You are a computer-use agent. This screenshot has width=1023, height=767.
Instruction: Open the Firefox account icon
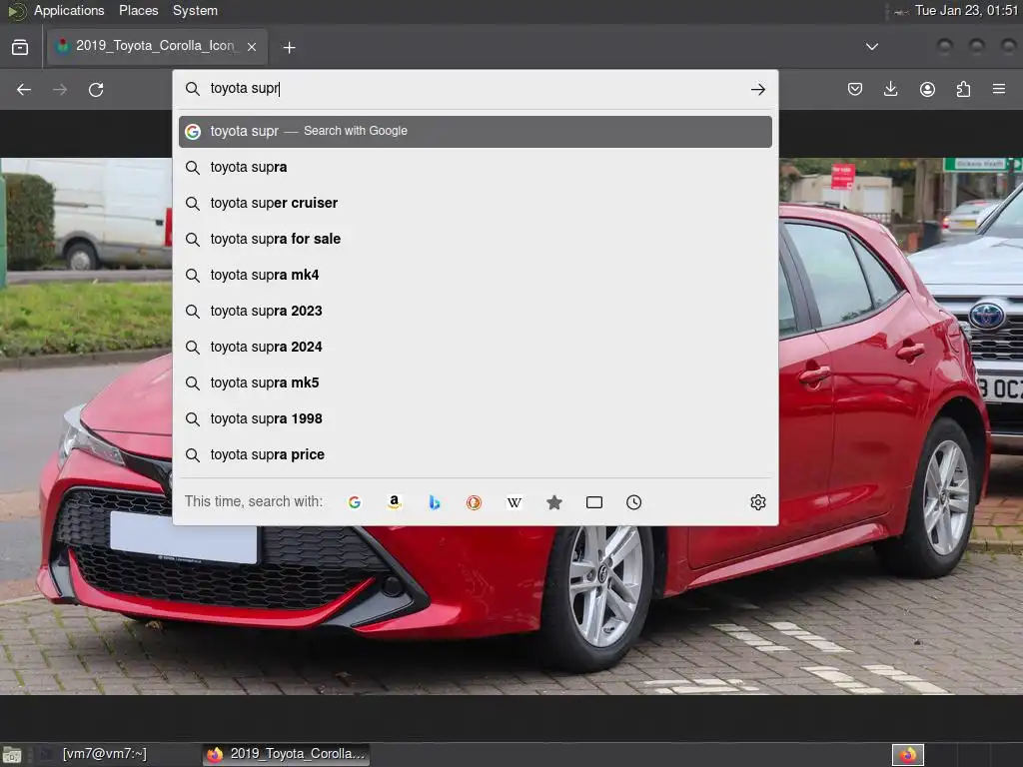[x=927, y=89]
